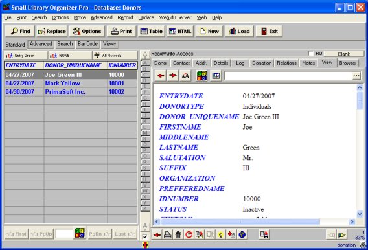Image resolution: width=368 pixels, height=250 pixels.
Task: Select the Mark Yellow record row
Action: 71,84
